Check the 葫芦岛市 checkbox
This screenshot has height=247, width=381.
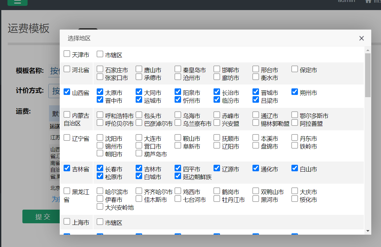pyautogui.click(x=139, y=153)
